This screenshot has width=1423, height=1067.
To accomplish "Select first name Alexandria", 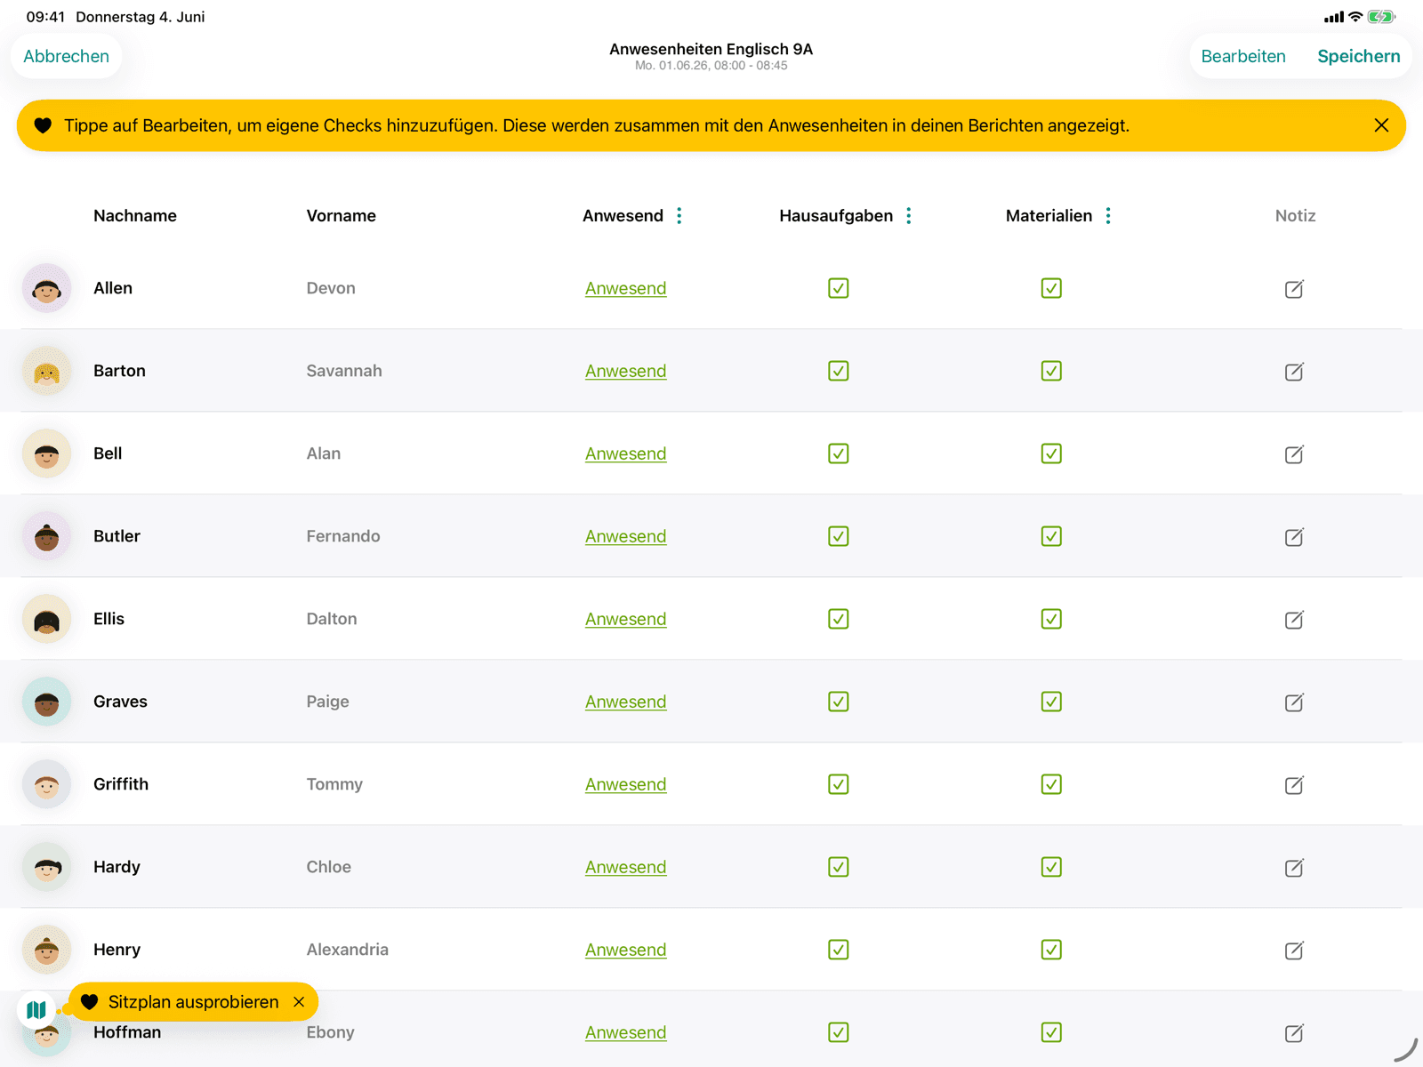I will (x=348, y=950).
